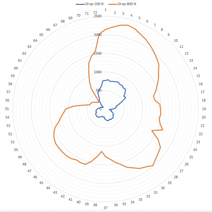Click the 2000 axis value label
The image size is (212, 212).
coord(98,35)
